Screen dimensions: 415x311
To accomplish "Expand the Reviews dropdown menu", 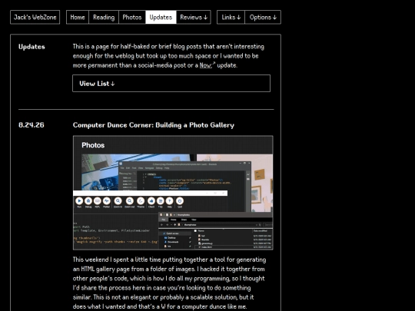I will [194, 17].
